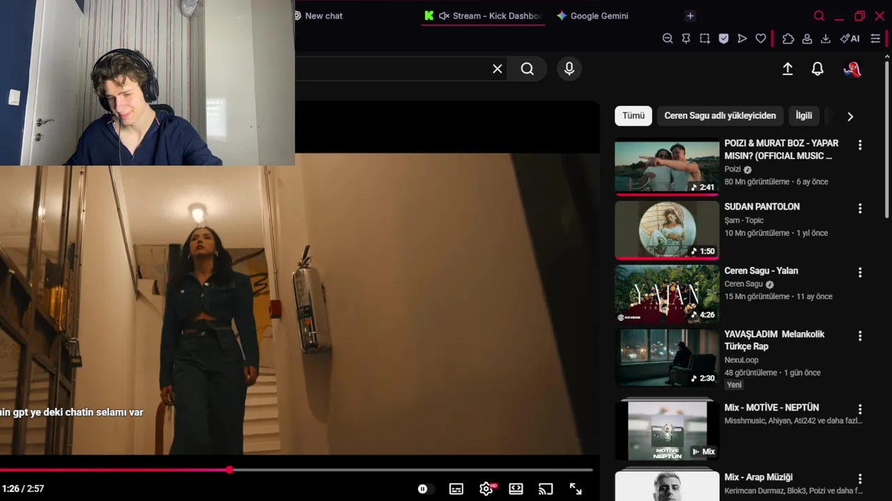Enter fullscreen mode

(576, 489)
